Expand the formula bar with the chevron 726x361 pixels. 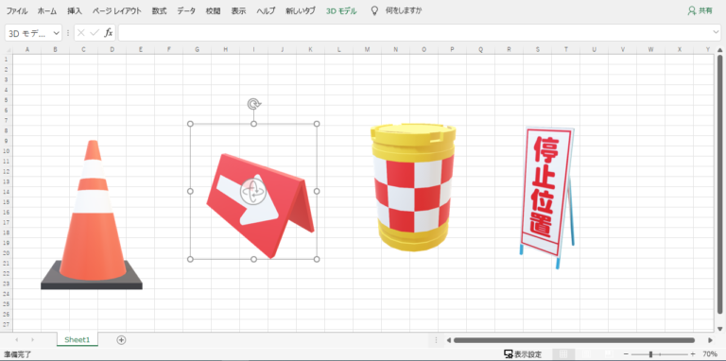click(x=717, y=32)
